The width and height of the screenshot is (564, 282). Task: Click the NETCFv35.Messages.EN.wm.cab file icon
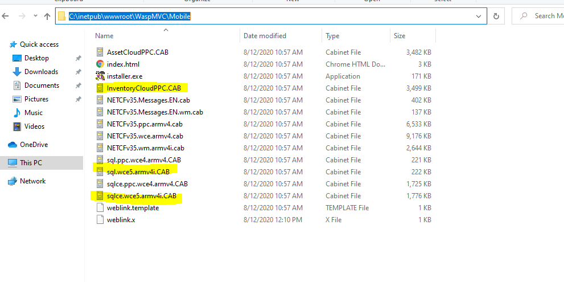tap(100, 112)
